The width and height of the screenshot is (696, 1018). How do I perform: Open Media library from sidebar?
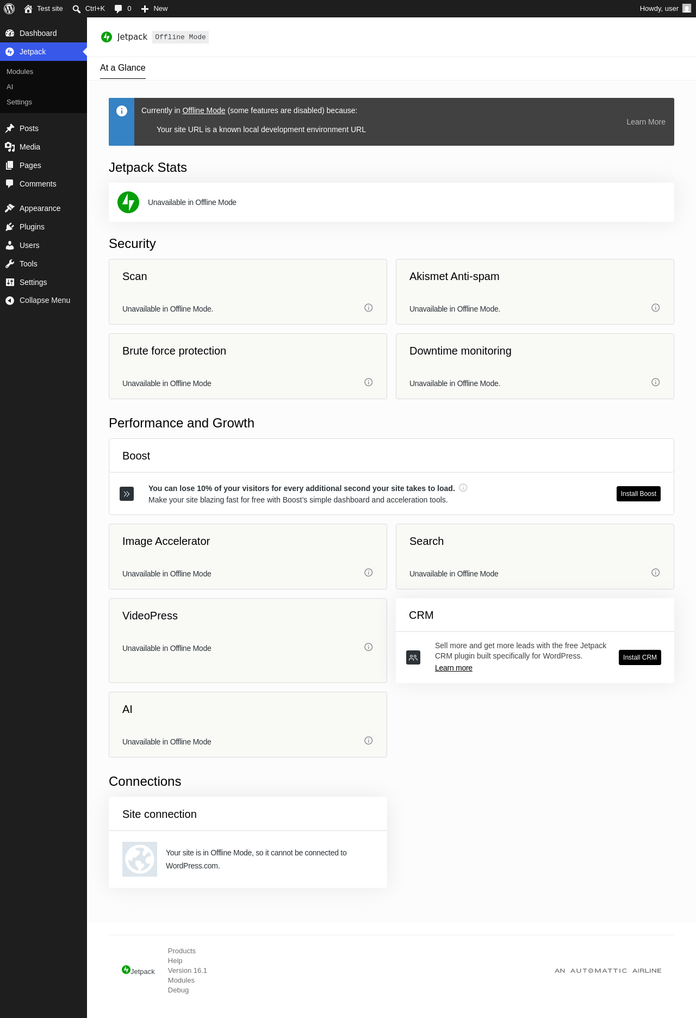tap(43, 147)
